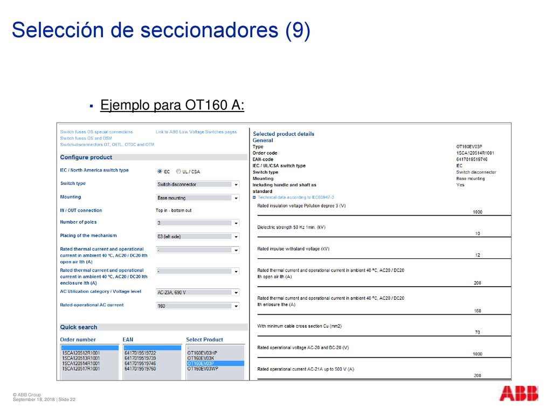Collapse Technical data according to IEC60947-3 section
The height and width of the screenshot is (414, 552).
[254, 197]
